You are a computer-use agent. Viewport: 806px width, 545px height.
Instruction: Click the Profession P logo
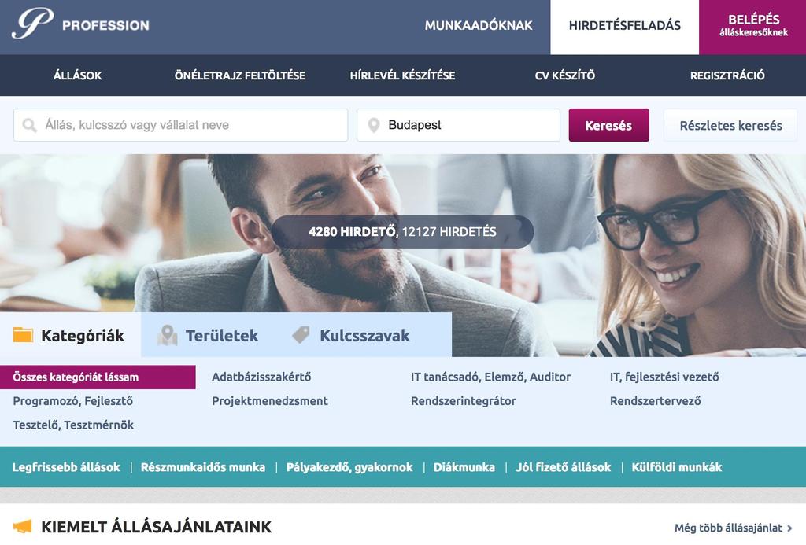(x=32, y=24)
